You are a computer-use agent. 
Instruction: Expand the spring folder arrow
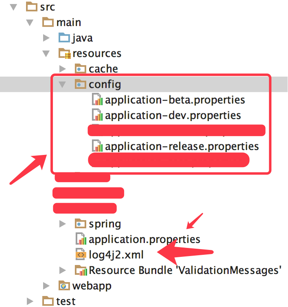[x=62, y=224]
